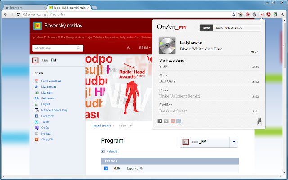Open Live cam link

[47, 93]
